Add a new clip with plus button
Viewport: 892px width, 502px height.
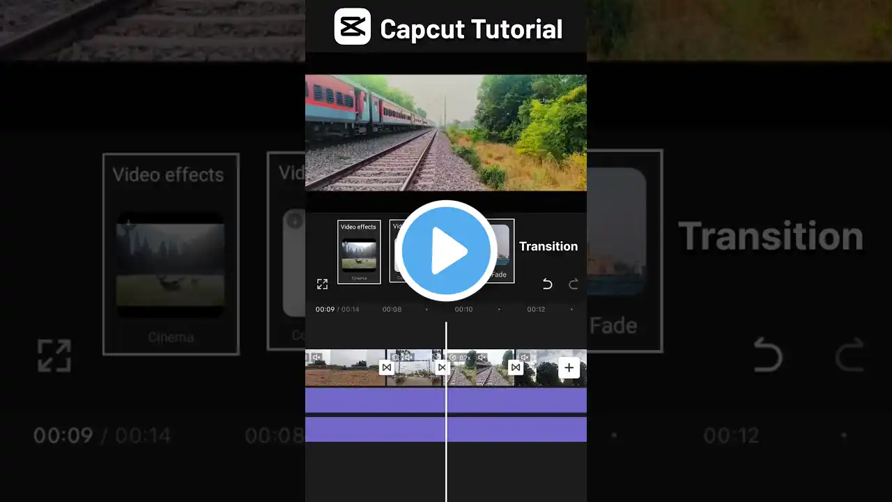point(569,367)
